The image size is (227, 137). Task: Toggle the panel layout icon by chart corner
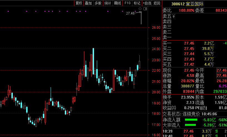[x=145, y=9]
